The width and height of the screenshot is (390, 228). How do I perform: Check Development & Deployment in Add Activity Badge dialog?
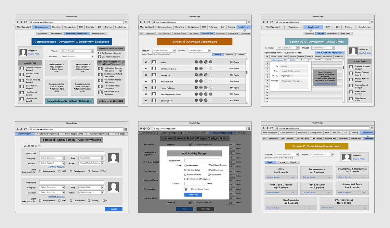pos(185,179)
